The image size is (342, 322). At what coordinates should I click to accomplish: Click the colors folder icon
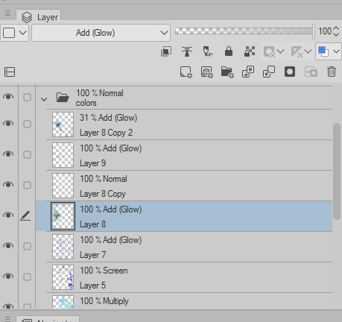coord(63,98)
